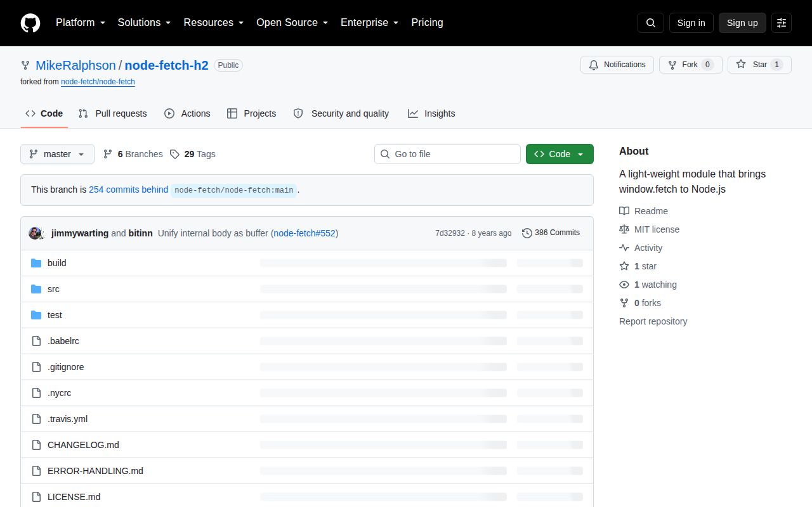The image size is (812, 507).
Task: Expand the Resources menu
Action: click(214, 23)
